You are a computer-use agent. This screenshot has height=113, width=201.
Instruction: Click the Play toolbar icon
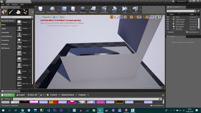[x=125, y=10]
